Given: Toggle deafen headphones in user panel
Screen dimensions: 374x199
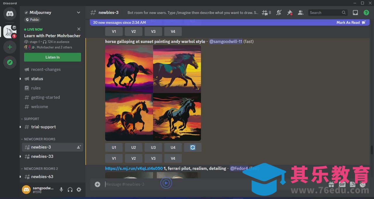Looking at the screenshot, I should click(70, 190).
